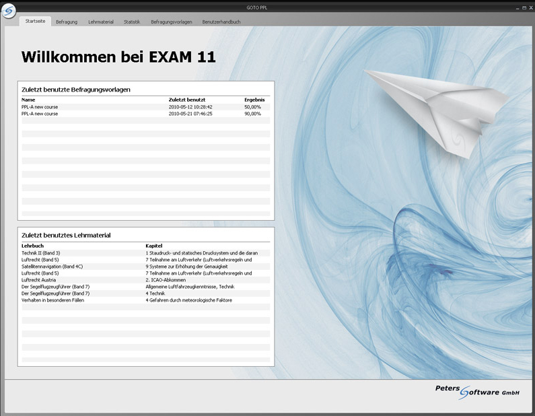Click the 90,00% result value
Image resolution: width=535 pixels, height=416 pixels.
[252, 114]
